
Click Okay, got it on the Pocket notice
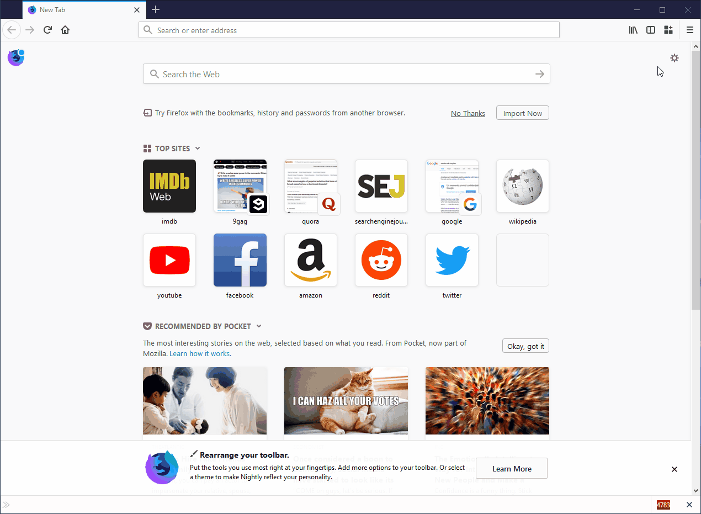pyautogui.click(x=525, y=346)
